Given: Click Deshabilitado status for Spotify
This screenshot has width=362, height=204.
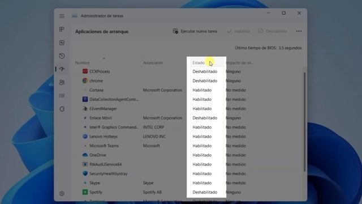Looking at the screenshot, I should 205,192.
